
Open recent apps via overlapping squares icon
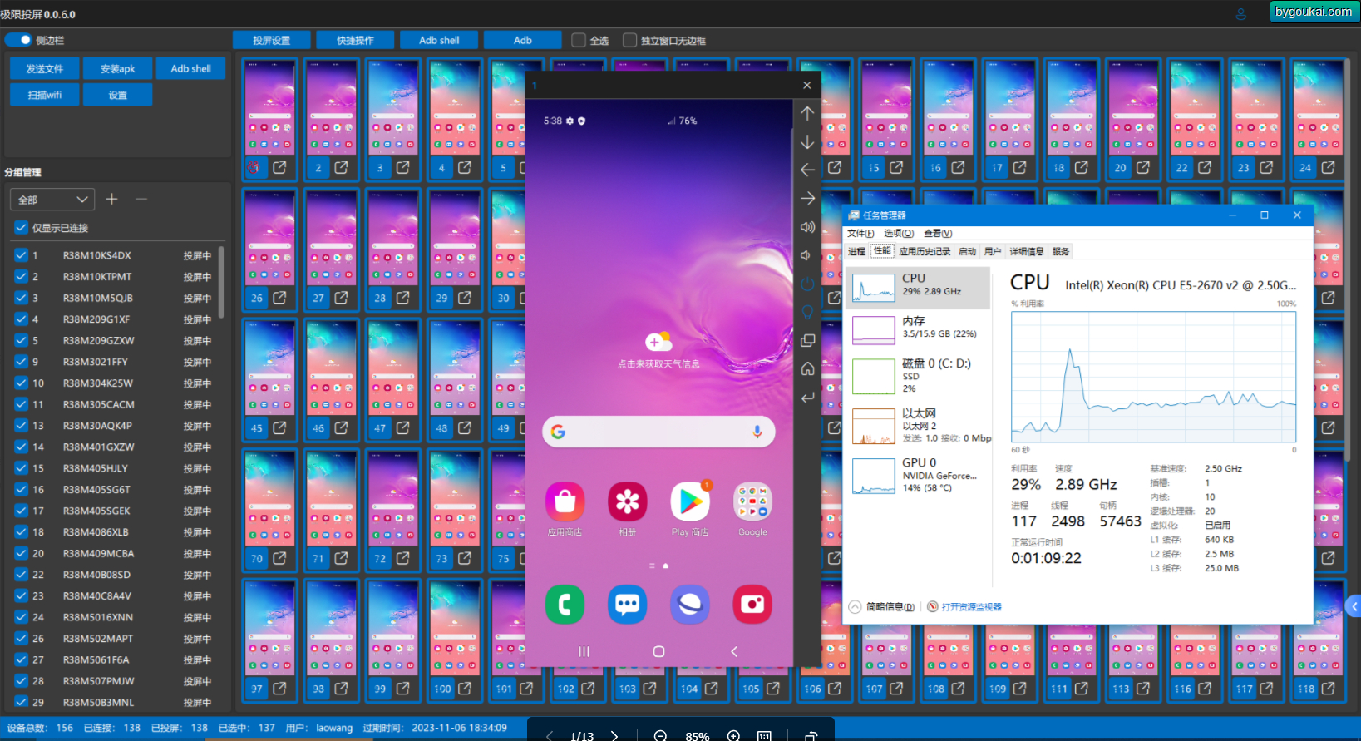click(x=807, y=341)
